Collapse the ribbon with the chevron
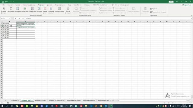 (191, 15)
